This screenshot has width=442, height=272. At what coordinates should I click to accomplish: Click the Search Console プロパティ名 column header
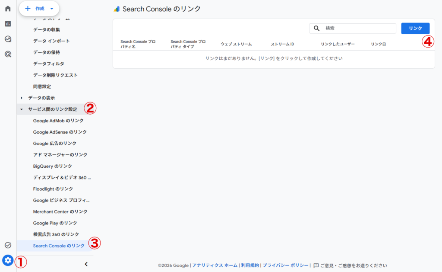click(x=138, y=44)
